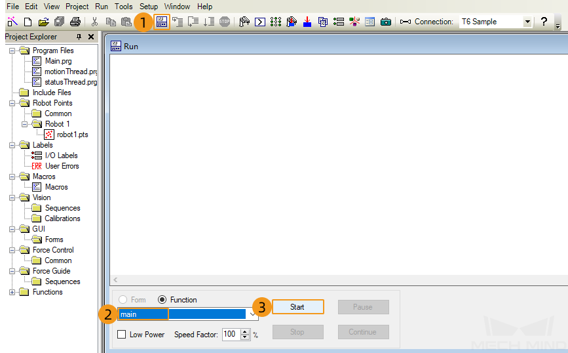The image size is (568, 353).
Task: Open the Connection dropdown T6 Sample
Action: (x=495, y=22)
